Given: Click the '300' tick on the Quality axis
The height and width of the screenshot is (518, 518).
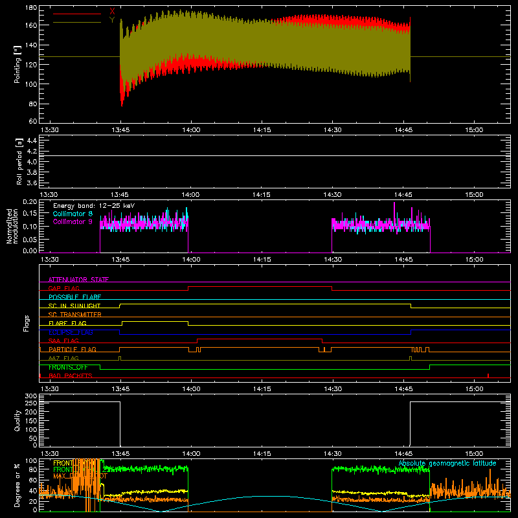Looking at the screenshot, I should 31,396.
